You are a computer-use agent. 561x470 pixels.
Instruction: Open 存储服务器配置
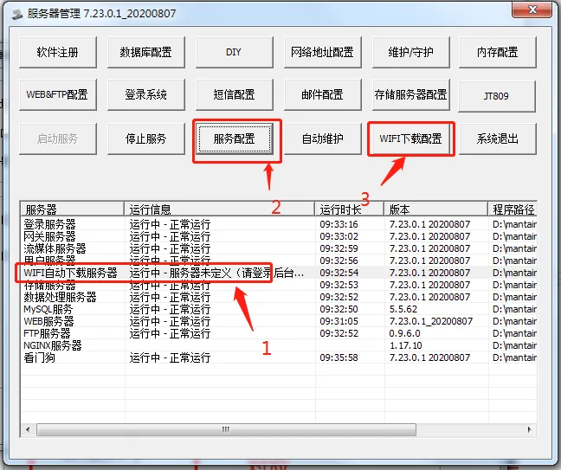(x=410, y=95)
